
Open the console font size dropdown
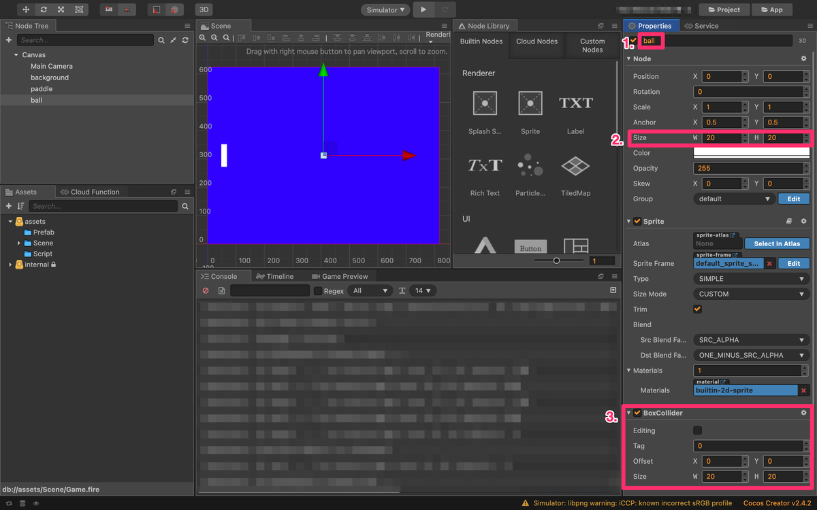[424, 290]
